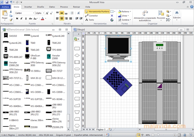This screenshot has height=137, width=194.
Task: Click the zoom out minus button
Action: [153, 135]
